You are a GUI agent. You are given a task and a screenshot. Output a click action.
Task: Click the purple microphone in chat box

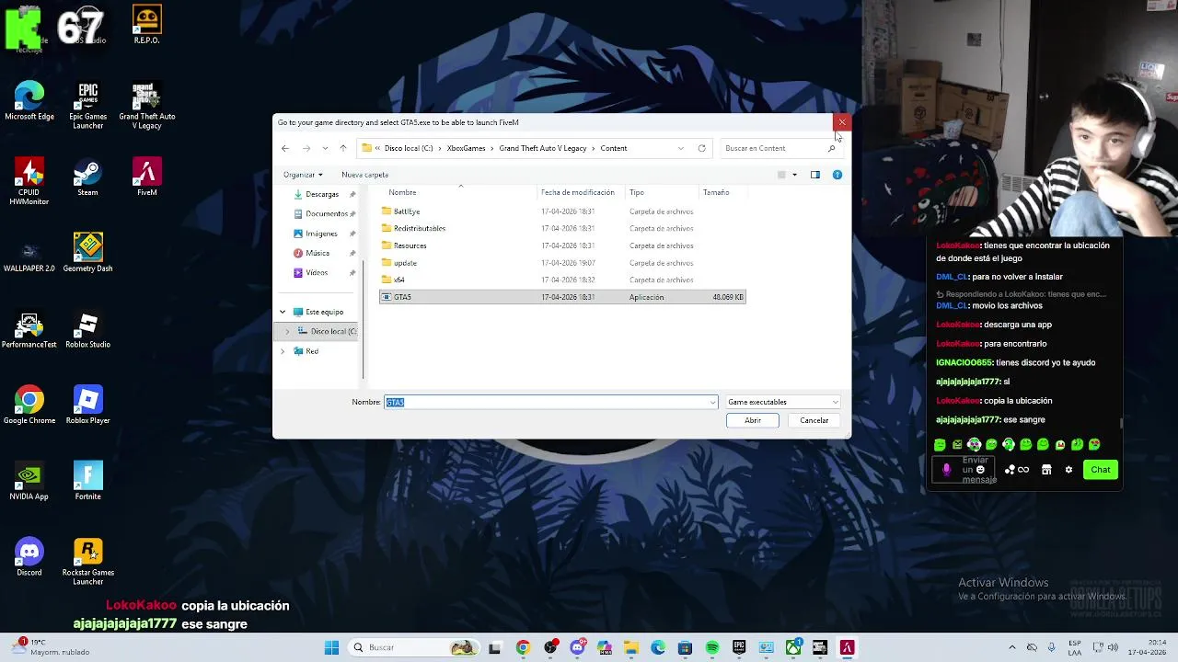tap(946, 470)
